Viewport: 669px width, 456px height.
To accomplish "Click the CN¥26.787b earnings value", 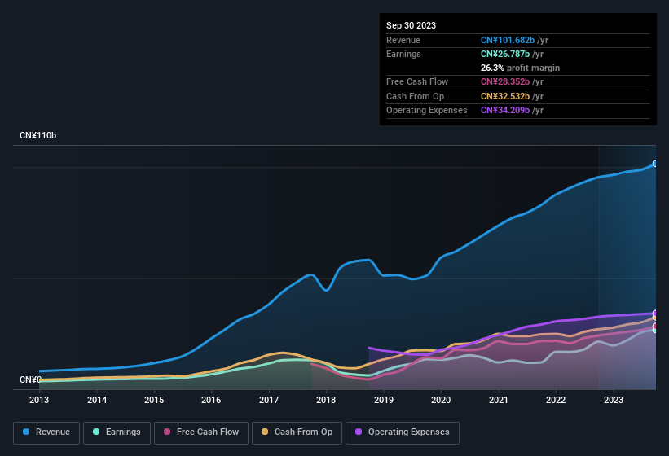I will (x=505, y=54).
